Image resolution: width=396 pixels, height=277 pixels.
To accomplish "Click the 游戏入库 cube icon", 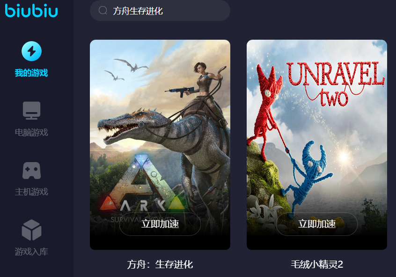I will (31, 230).
